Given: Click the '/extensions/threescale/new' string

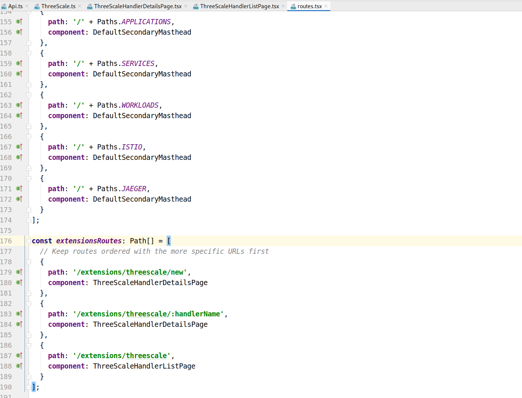Looking at the screenshot, I should (130, 272).
